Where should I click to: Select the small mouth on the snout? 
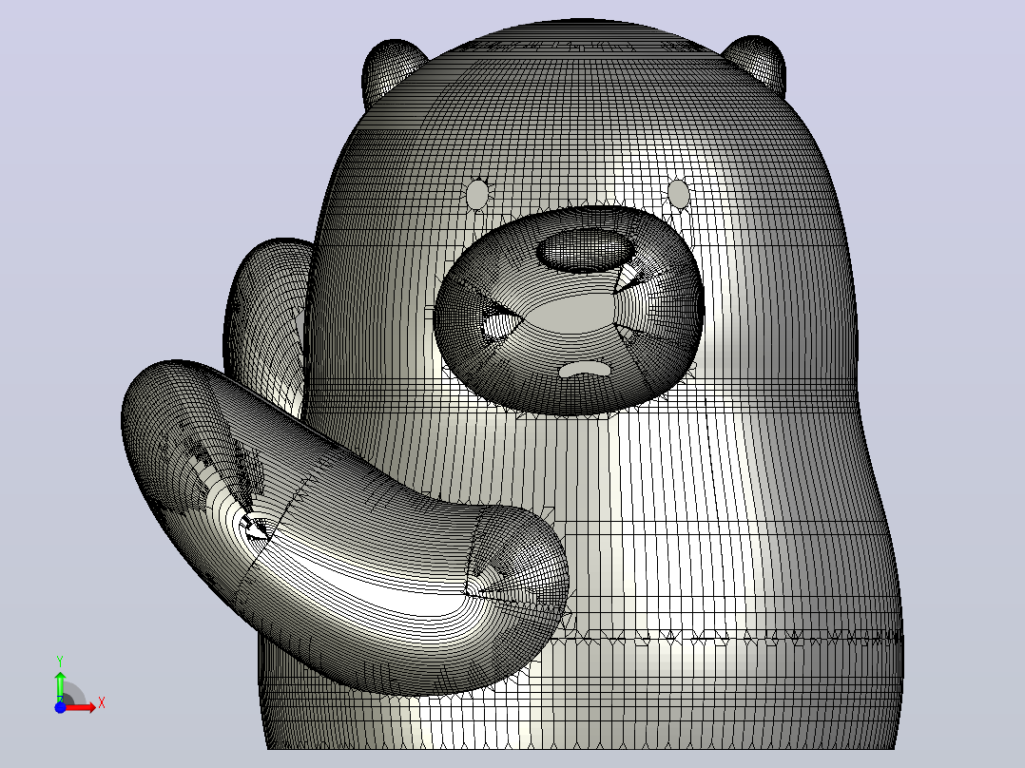[x=585, y=370]
